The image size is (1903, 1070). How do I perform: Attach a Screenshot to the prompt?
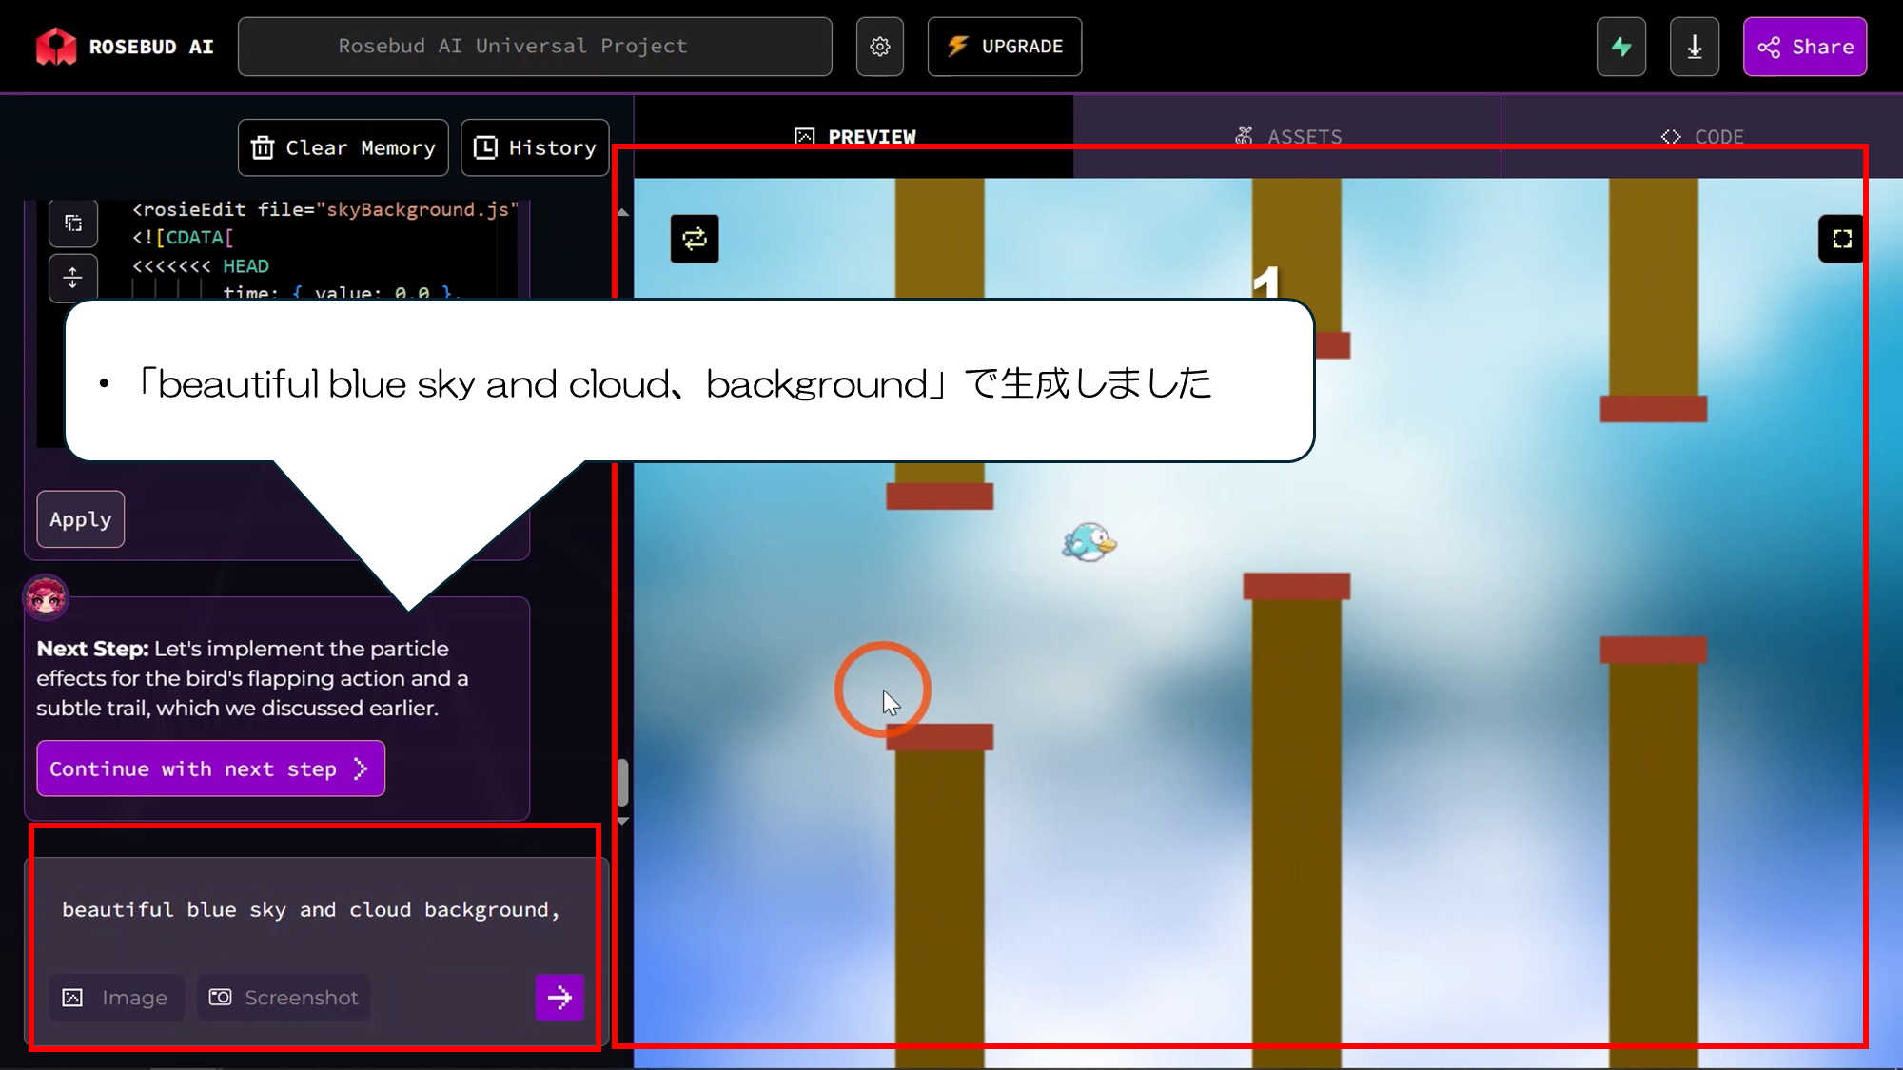tap(284, 998)
